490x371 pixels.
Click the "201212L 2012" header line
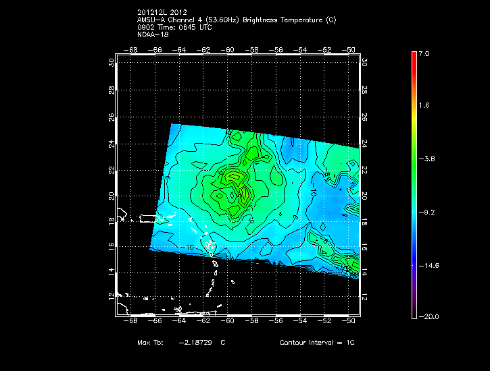pos(162,12)
